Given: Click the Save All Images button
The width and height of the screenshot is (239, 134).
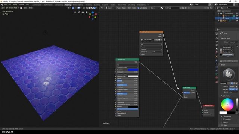Looking at the screenshot, I should coord(229,61).
